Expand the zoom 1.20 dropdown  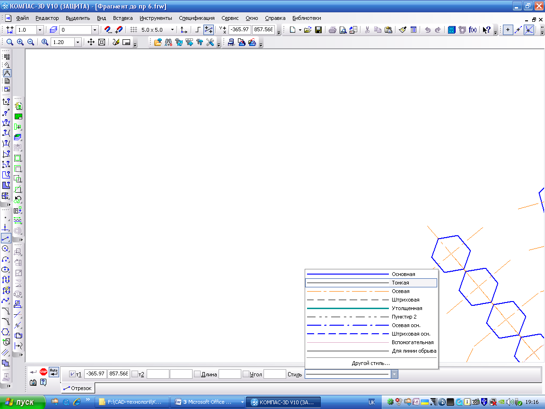coord(78,42)
